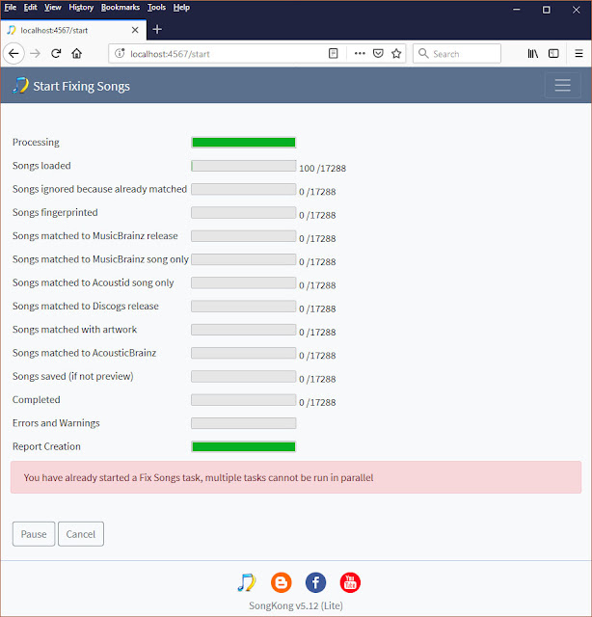Open the hamburger navigation menu
Screen dimensions: 592x617
coord(562,86)
